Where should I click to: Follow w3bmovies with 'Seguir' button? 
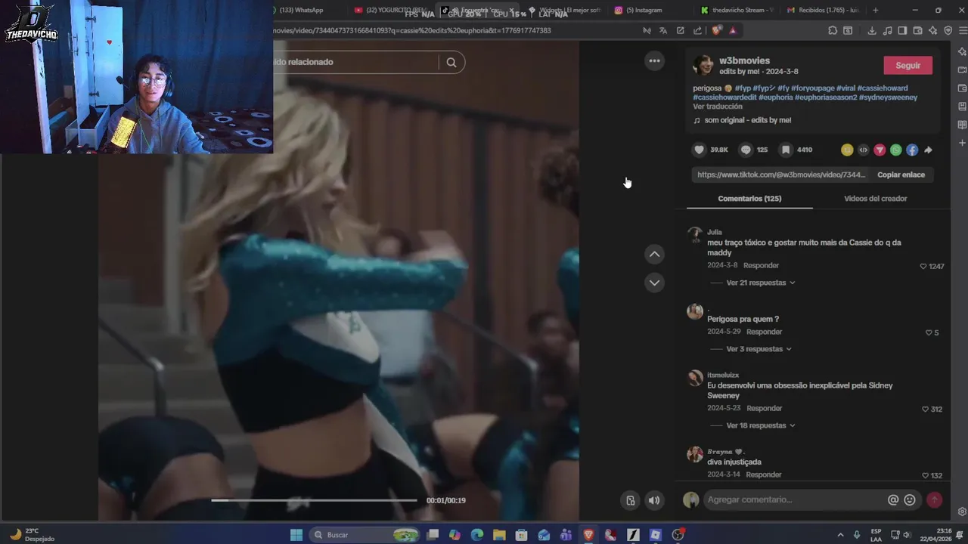[907, 65]
